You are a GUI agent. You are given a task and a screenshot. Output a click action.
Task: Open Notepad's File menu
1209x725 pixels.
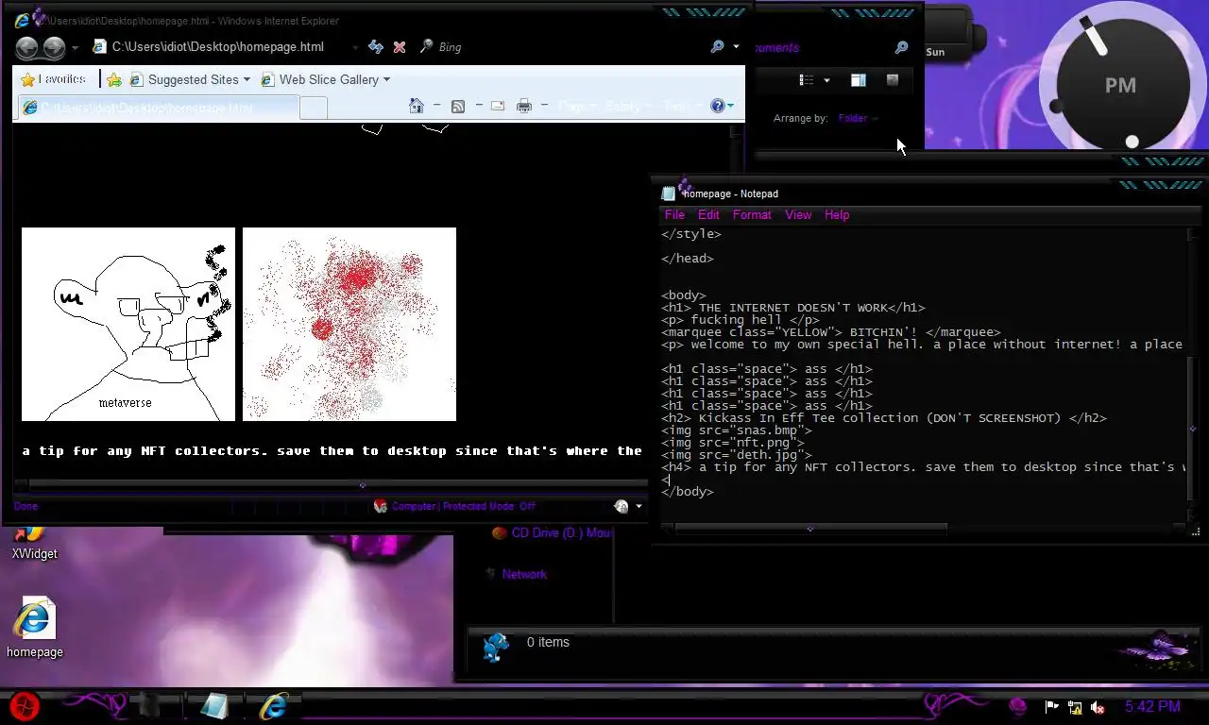[674, 214]
